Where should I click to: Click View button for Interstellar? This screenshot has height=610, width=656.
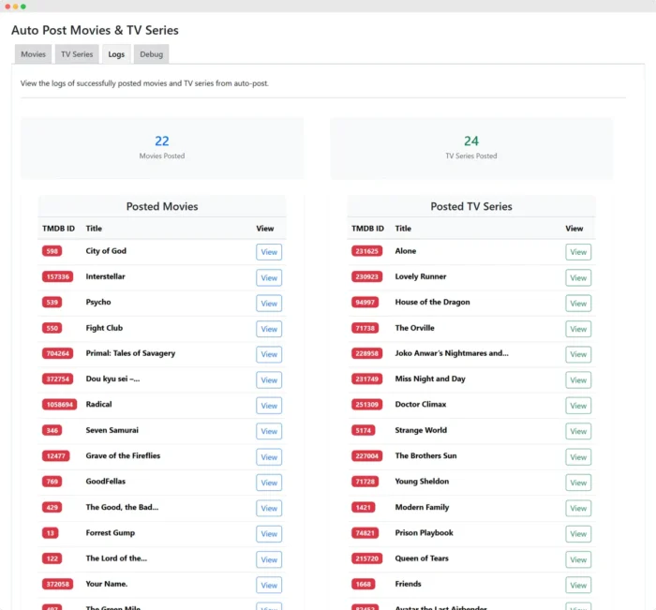coord(269,277)
